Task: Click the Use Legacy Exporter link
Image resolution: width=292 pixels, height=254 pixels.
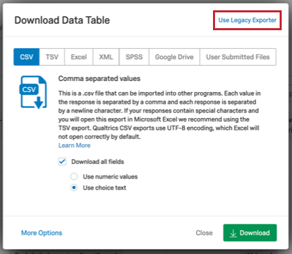Action: [x=247, y=20]
